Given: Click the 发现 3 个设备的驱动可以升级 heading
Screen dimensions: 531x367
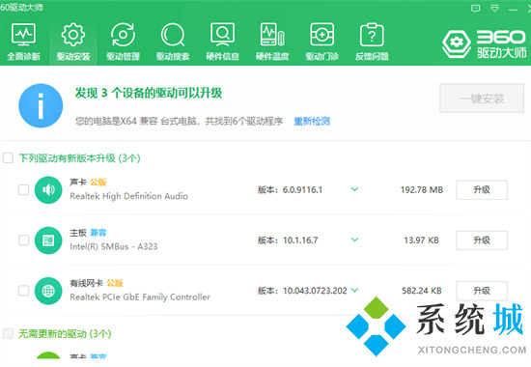Looking at the screenshot, I should [x=149, y=93].
